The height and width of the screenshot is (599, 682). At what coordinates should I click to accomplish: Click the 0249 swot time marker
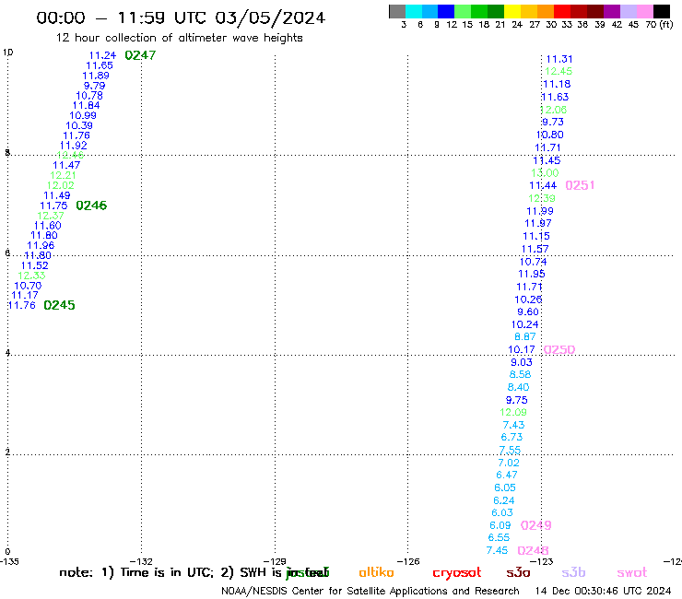click(x=535, y=525)
